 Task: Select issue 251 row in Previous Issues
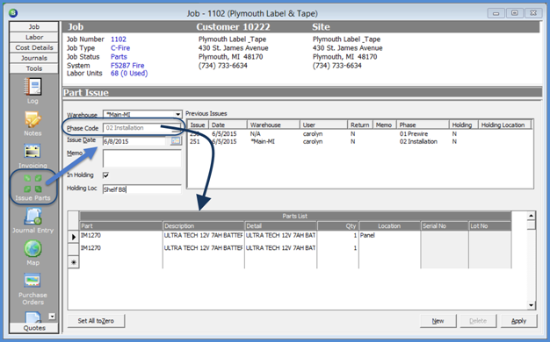point(359,141)
